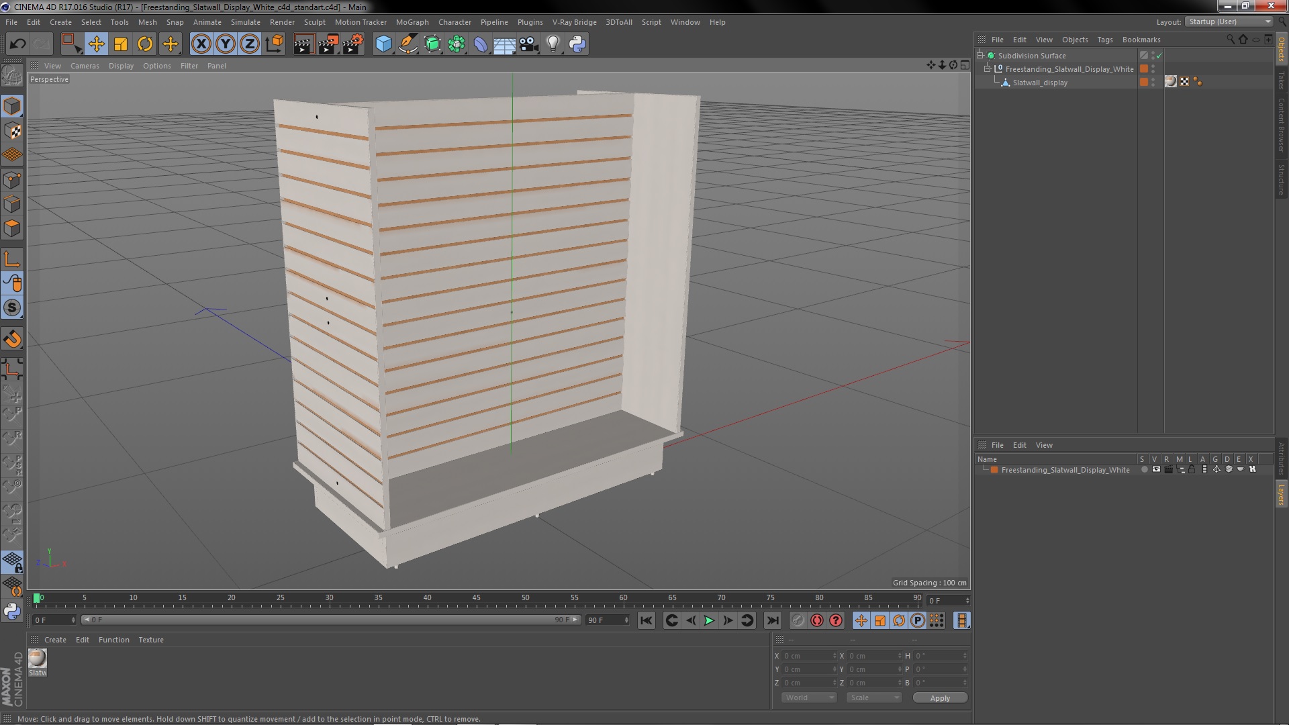Add a Cube primitive object
1289x725 pixels.
(383, 44)
